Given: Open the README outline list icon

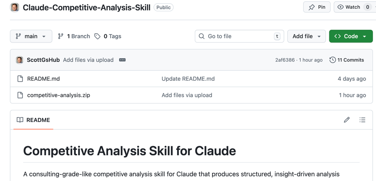Looking at the screenshot, I should 362,120.
